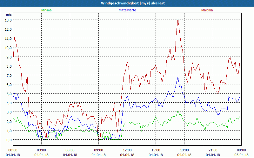The width and height of the screenshot is (254, 158).
Task: Click the 6,0 y-axis value
Action: pyautogui.click(x=9, y=85)
